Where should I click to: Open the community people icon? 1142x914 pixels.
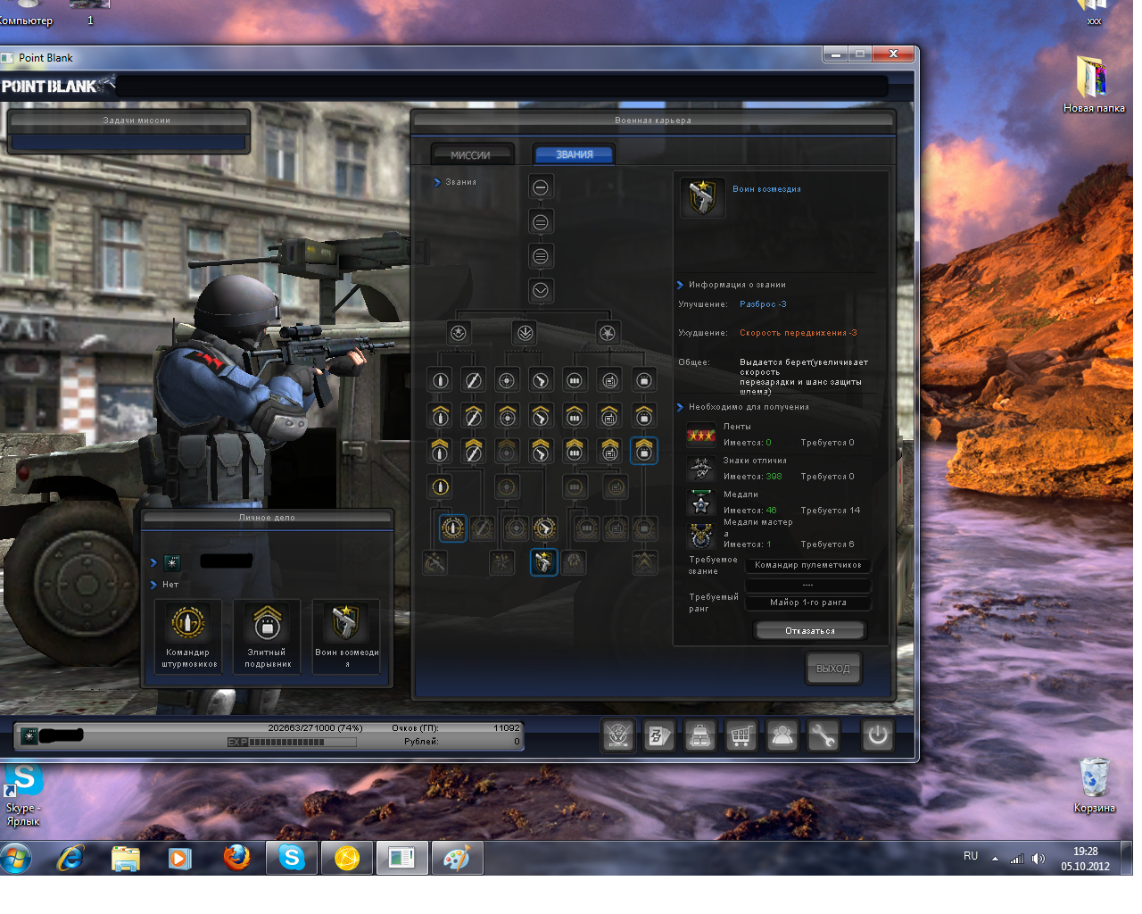point(782,736)
